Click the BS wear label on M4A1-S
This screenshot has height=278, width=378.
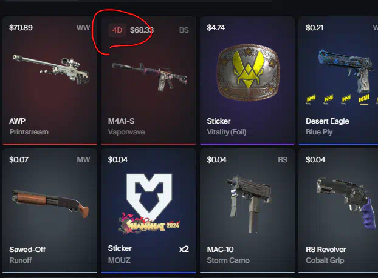coord(184,30)
